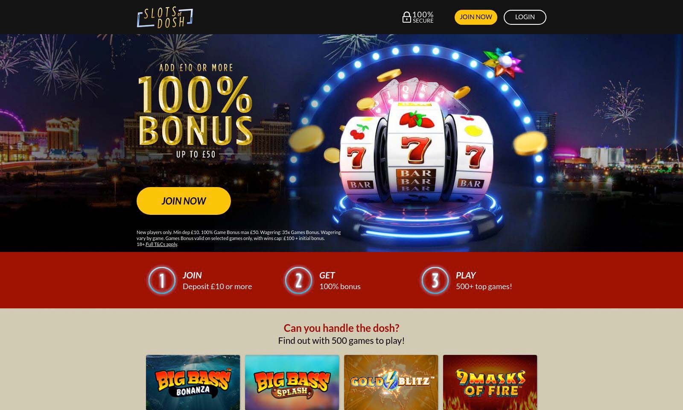
Task: Click the 100% Bonus gold headline
Action: [x=196, y=111]
